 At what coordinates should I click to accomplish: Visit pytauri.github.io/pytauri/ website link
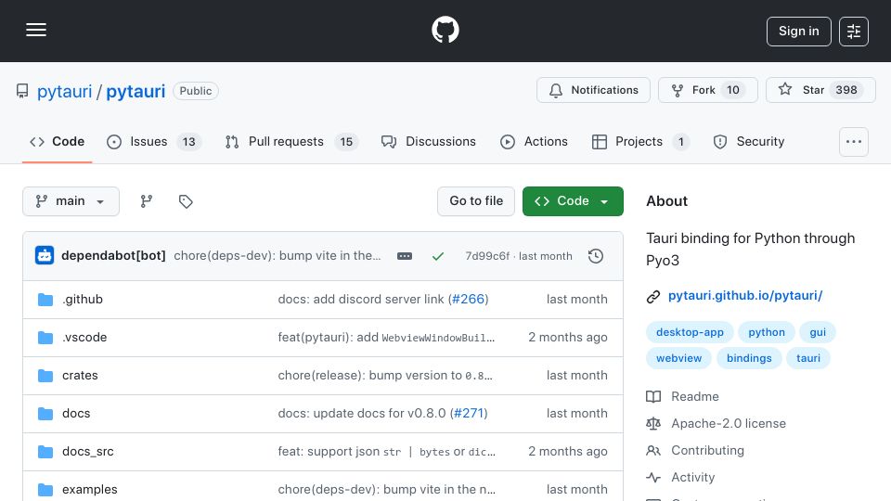tap(745, 295)
